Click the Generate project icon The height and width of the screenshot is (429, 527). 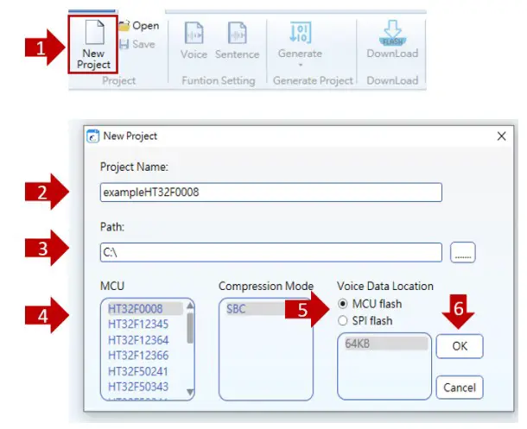pyautogui.click(x=301, y=33)
